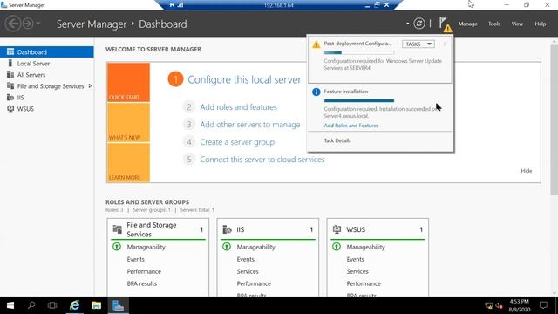This screenshot has width=558, height=314.
Task: Click Connect this server to cloud services
Action: click(262, 160)
